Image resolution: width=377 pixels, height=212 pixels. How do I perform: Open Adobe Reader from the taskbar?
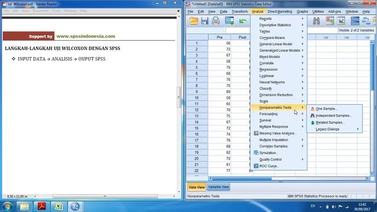tap(42, 207)
